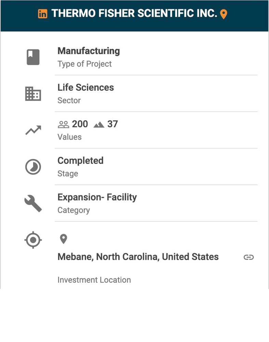Click the chain link icon beside location
Image resolution: width=269 pixels, height=342 pixels.
click(x=248, y=257)
